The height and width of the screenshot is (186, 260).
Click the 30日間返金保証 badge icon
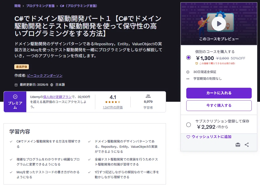click(x=188, y=72)
